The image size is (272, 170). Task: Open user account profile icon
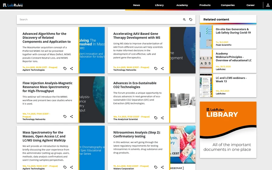268,5
